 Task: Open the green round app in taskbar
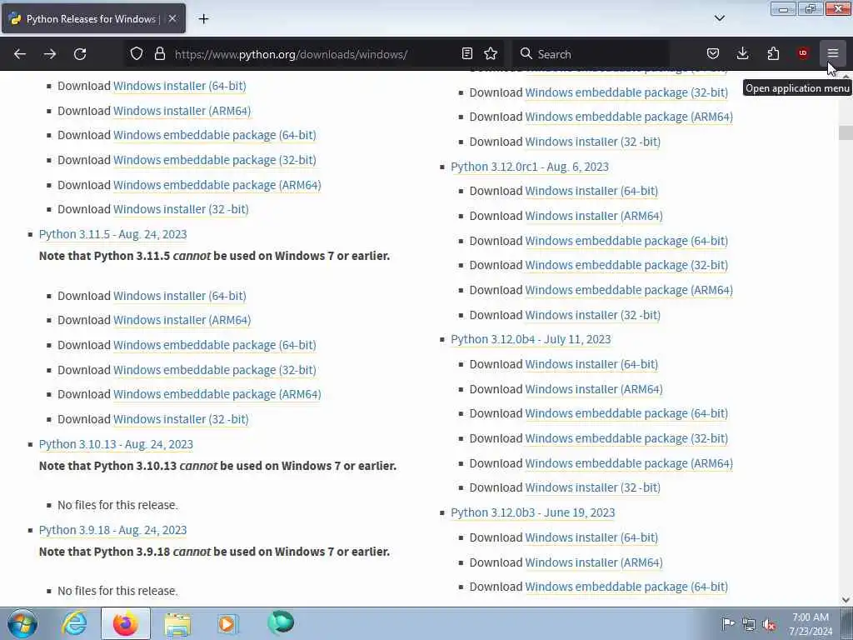click(281, 622)
